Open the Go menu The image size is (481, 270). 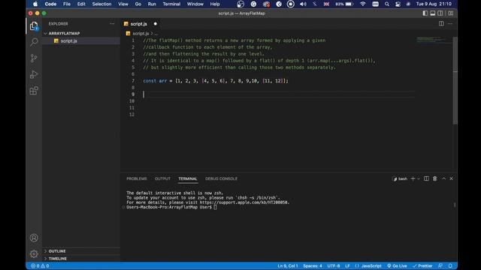[x=138, y=4]
